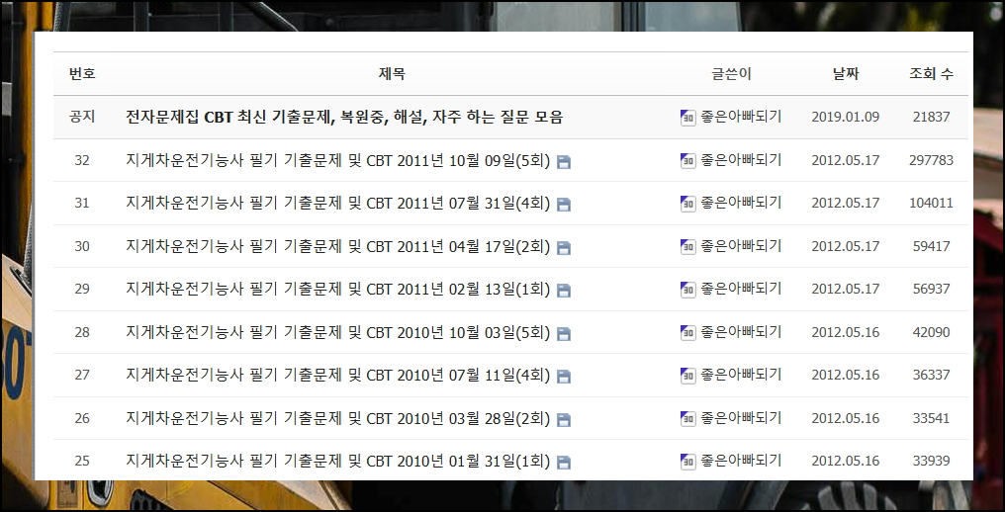
Task: Click author 좋은아빠되기 in row 25
Action: (x=741, y=460)
